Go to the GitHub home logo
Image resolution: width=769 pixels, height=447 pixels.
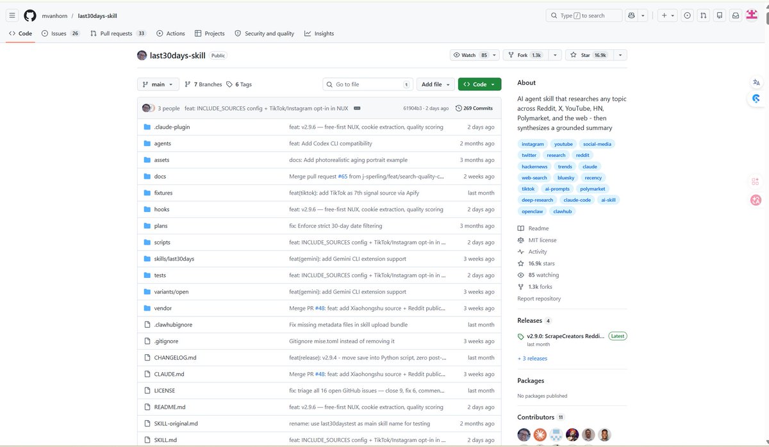click(30, 15)
